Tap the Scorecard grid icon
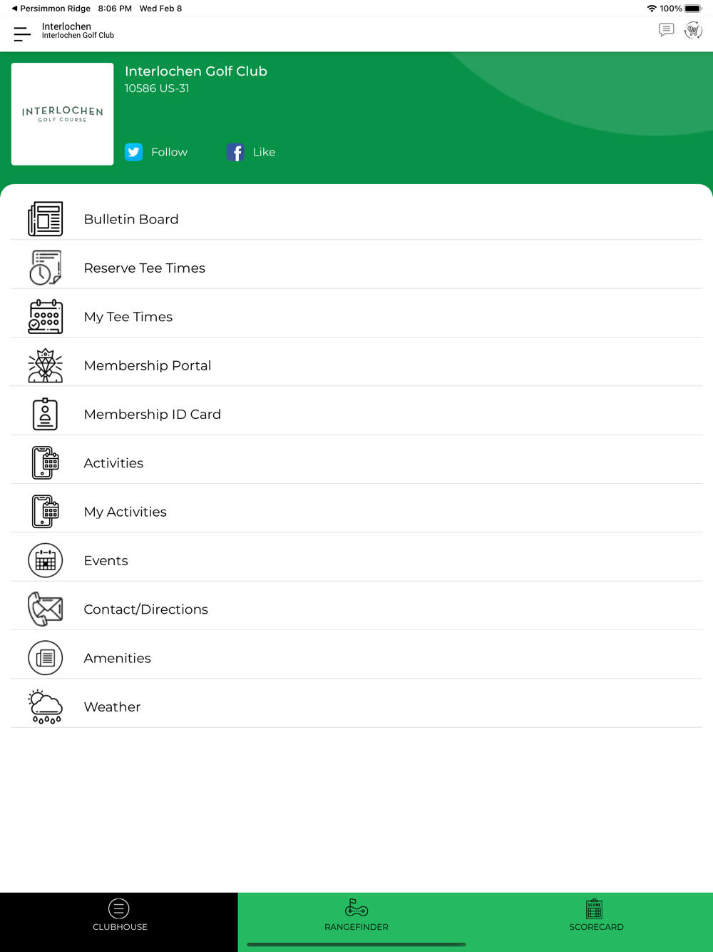This screenshot has height=952, width=713. point(595,908)
